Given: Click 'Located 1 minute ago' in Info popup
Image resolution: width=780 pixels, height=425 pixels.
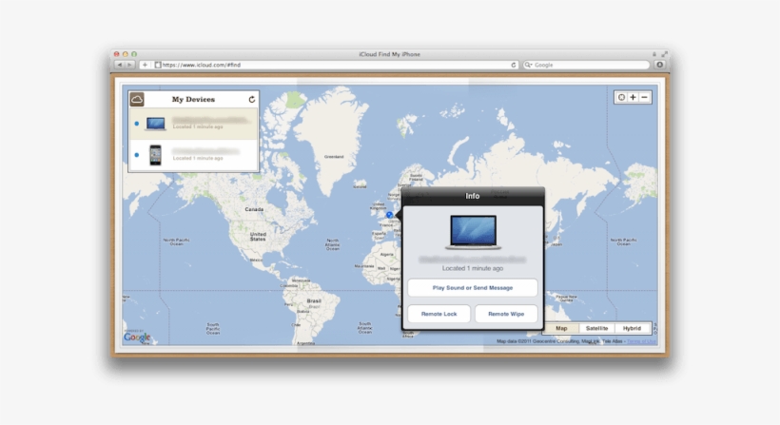Looking at the screenshot, I should coord(473,268).
